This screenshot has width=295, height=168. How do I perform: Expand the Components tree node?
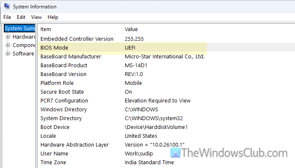tap(8, 45)
